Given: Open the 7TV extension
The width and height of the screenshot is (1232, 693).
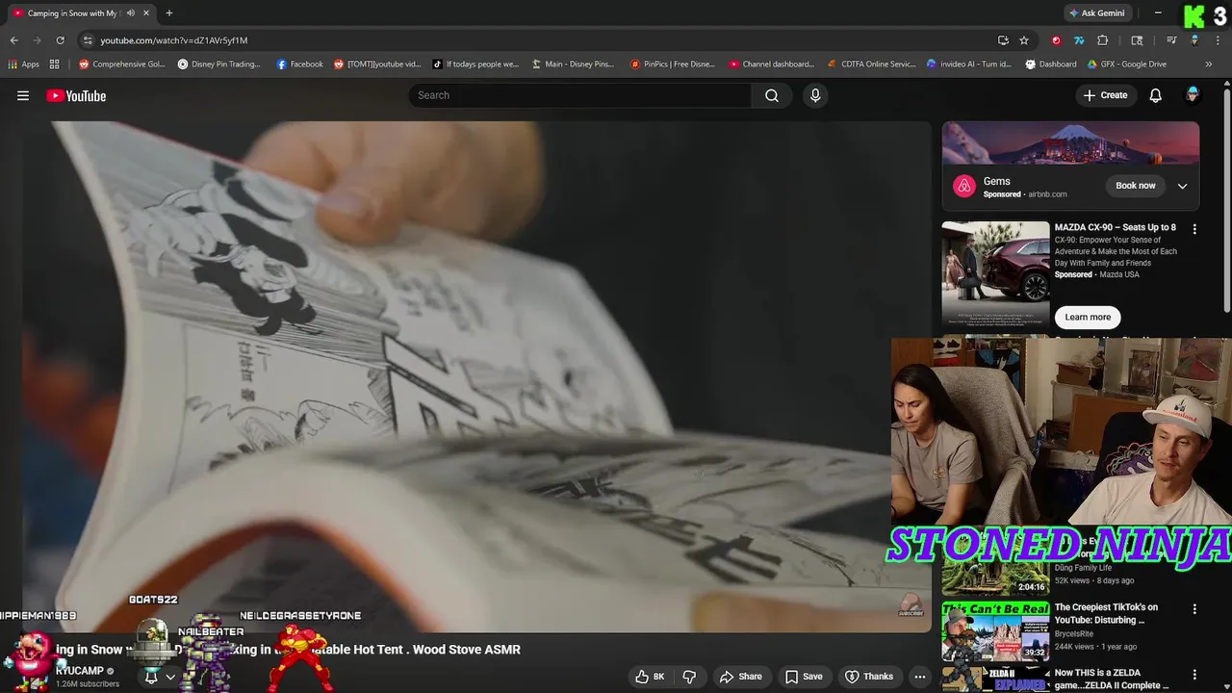Looking at the screenshot, I should pyautogui.click(x=1079, y=40).
